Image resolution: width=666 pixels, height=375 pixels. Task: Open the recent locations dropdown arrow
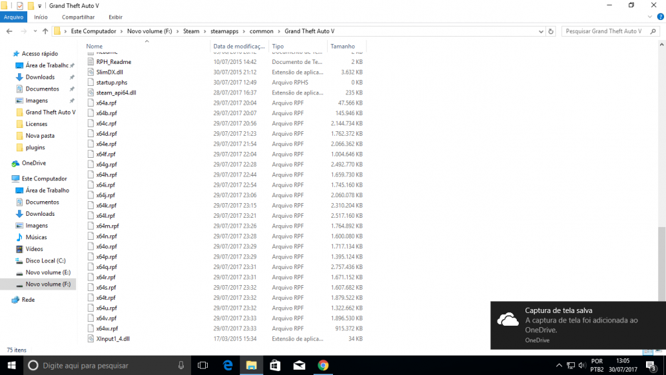tap(35, 31)
